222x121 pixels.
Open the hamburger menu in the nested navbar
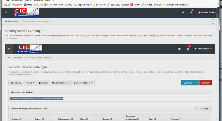tap(9, 49)
